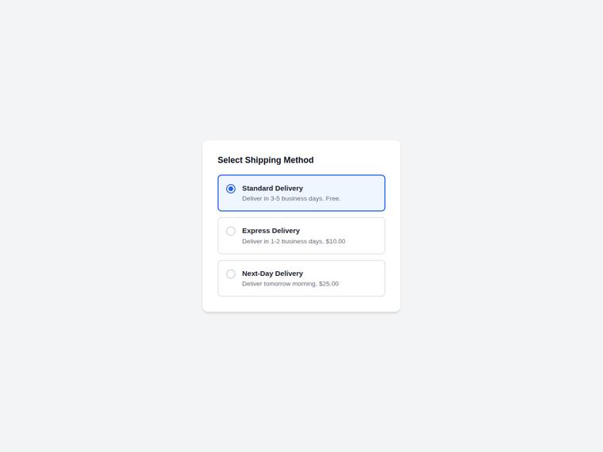The image size is (603, 452).
Task: Choose the Express Delivery option card
Action: (x=301, y=236)
